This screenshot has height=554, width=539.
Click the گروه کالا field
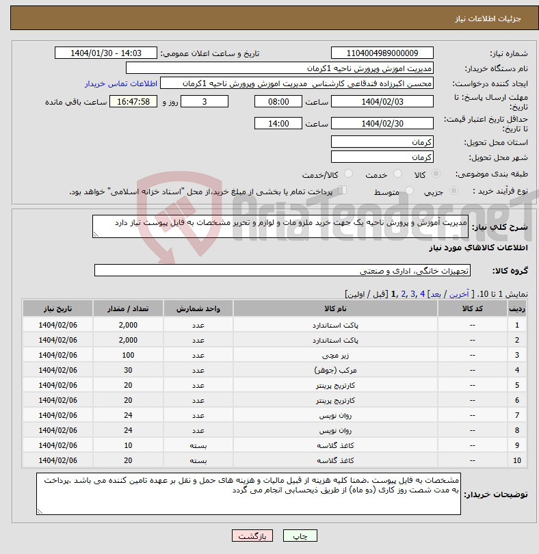[x=282, y=270]
